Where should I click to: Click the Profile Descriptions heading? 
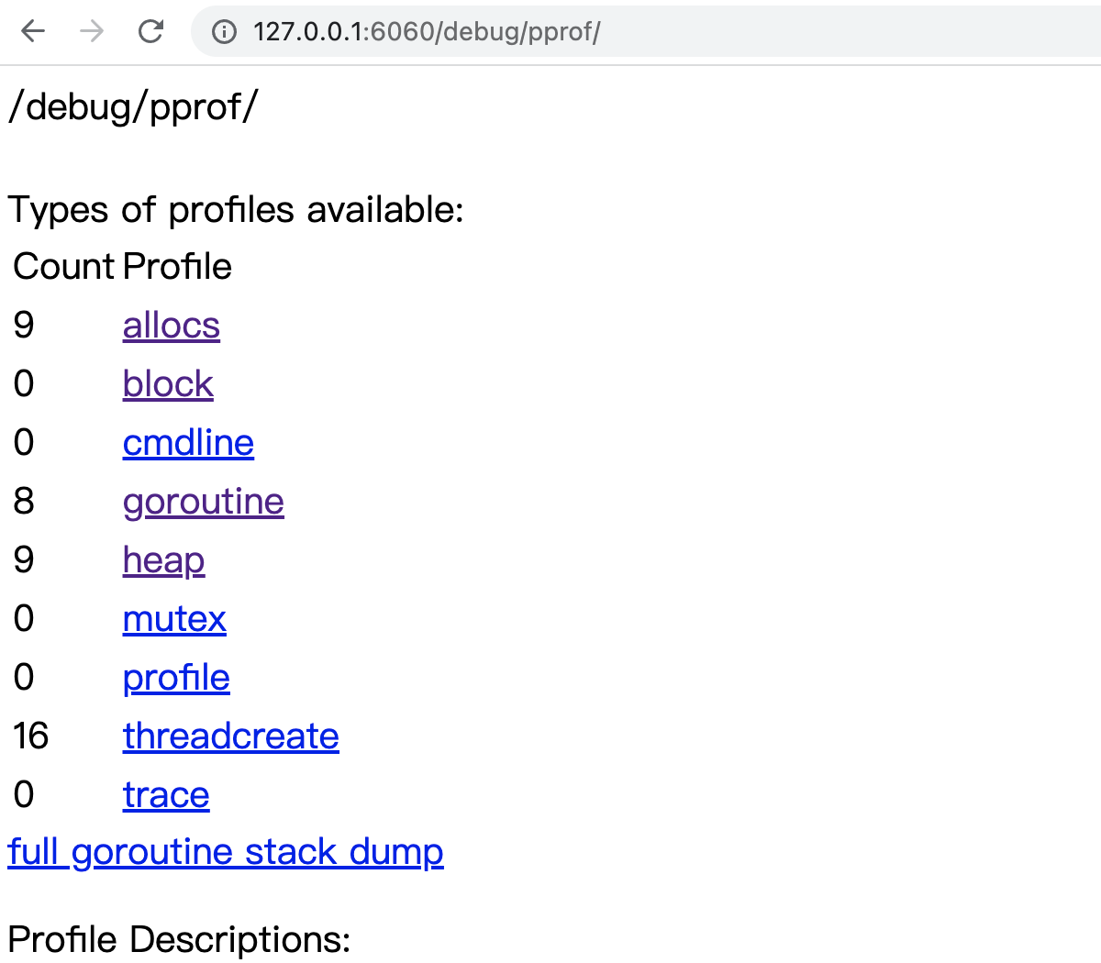point(179,940)
